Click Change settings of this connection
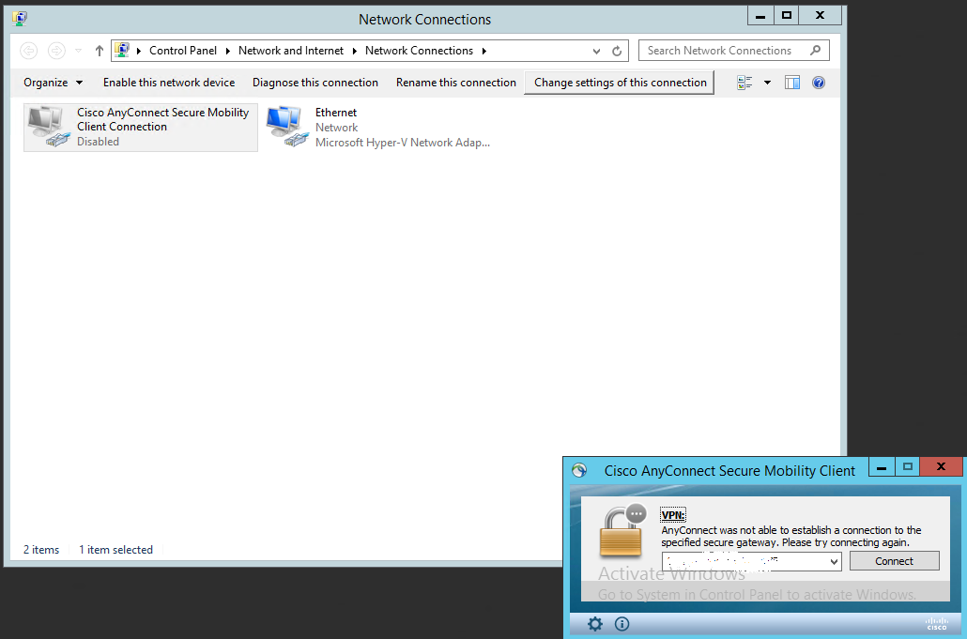Screen dimensions: 967x639 620,83
